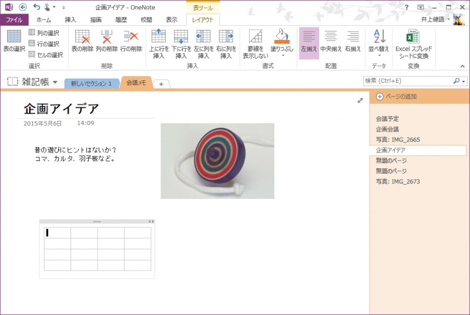
Task: Open the 写真: IMG_2665 page
Action: (x=398, y=140)
